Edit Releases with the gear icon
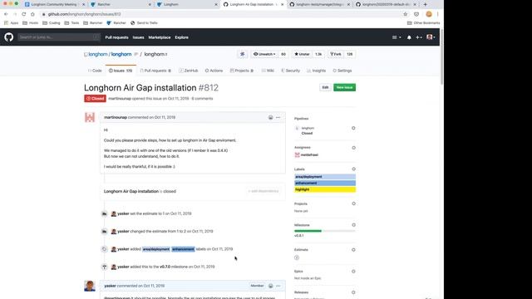 point(353,292)
